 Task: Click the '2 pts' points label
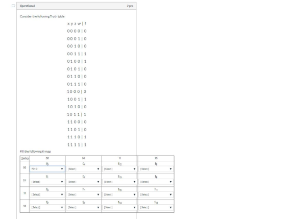click(130, 6)
